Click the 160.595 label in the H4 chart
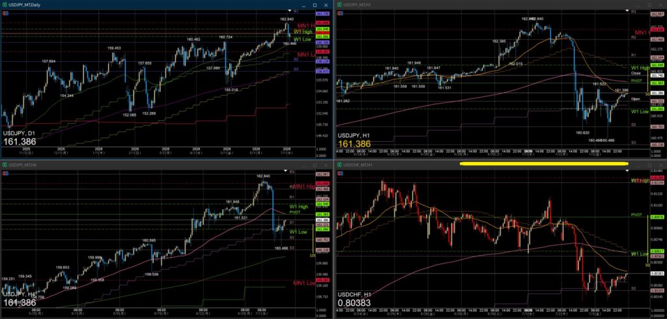The image size is (667, 319). point(149,240)
